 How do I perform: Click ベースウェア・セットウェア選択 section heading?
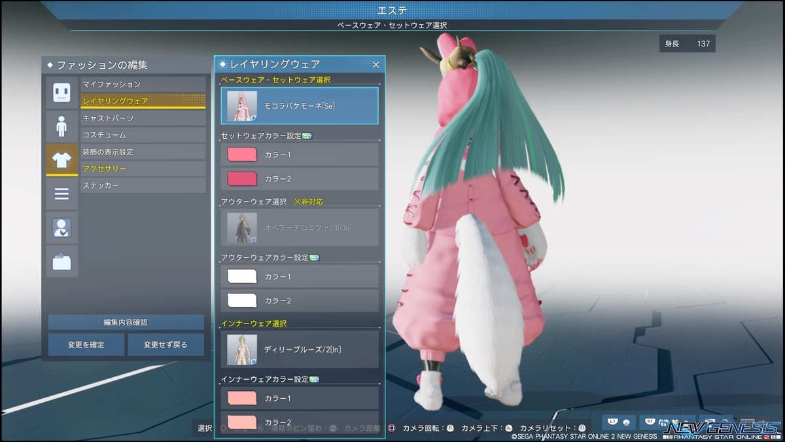[x=275, y=80]
